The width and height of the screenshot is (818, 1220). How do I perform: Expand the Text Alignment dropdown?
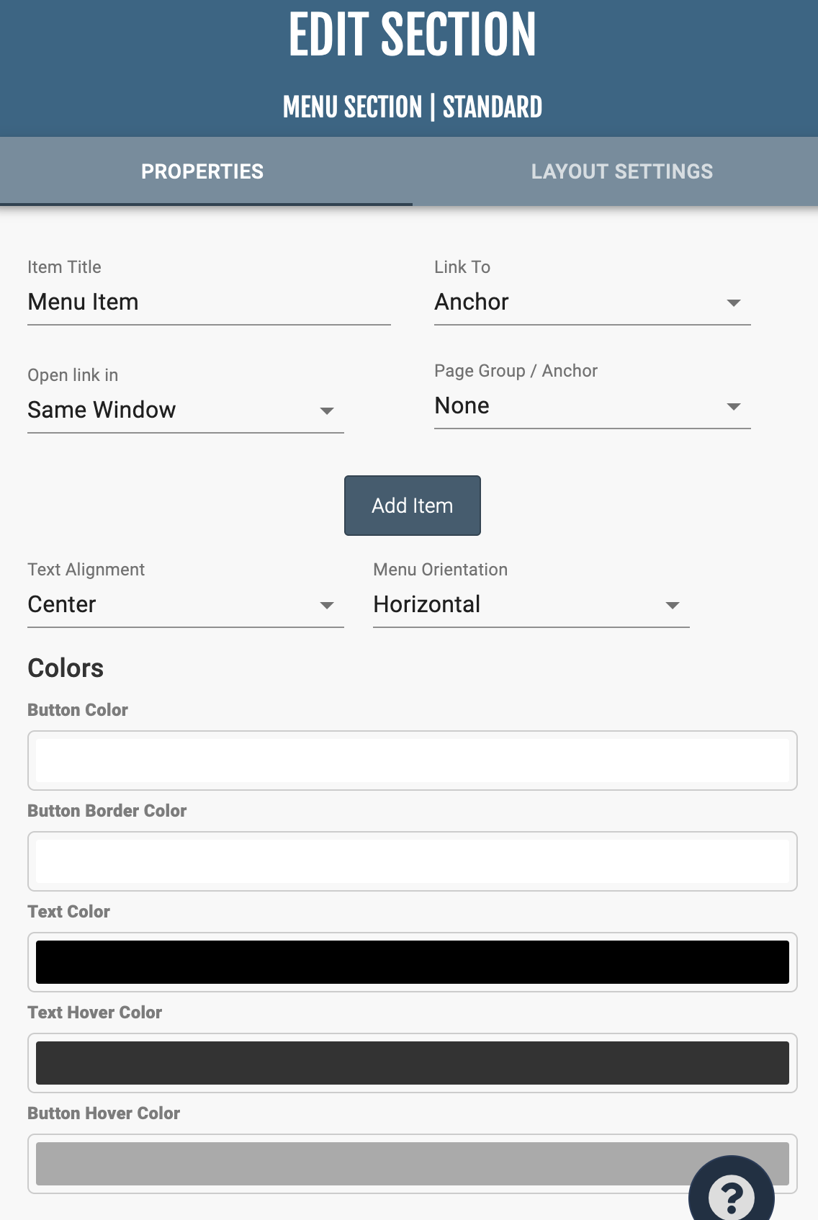click(x=185, y=605)
